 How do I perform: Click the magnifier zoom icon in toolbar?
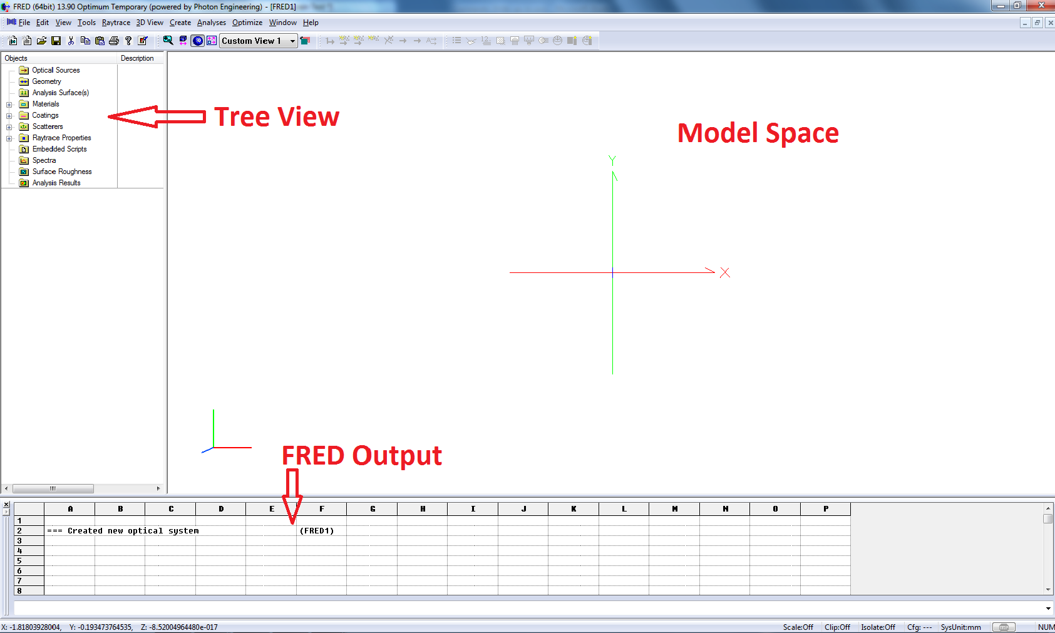coord(168,41)
